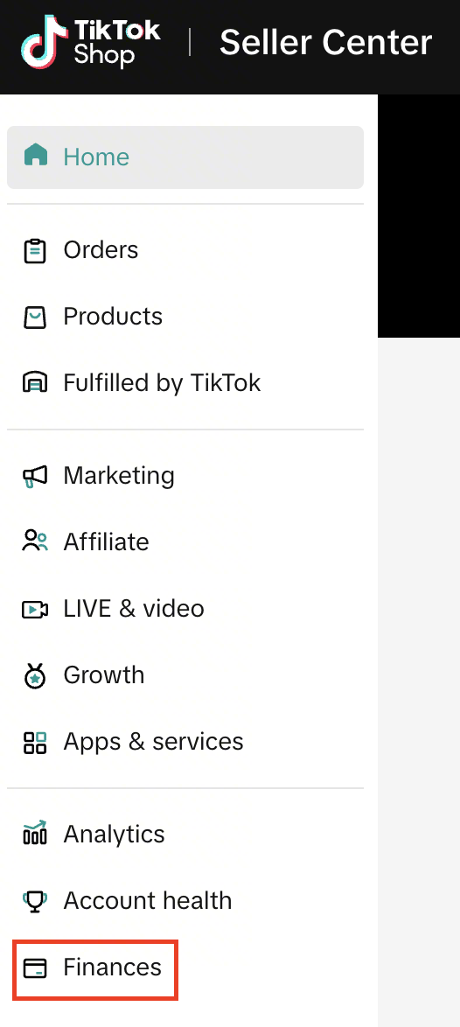Click the Fulfilled by TikTok warehouse icon
460x1027 pixels.
35,383
